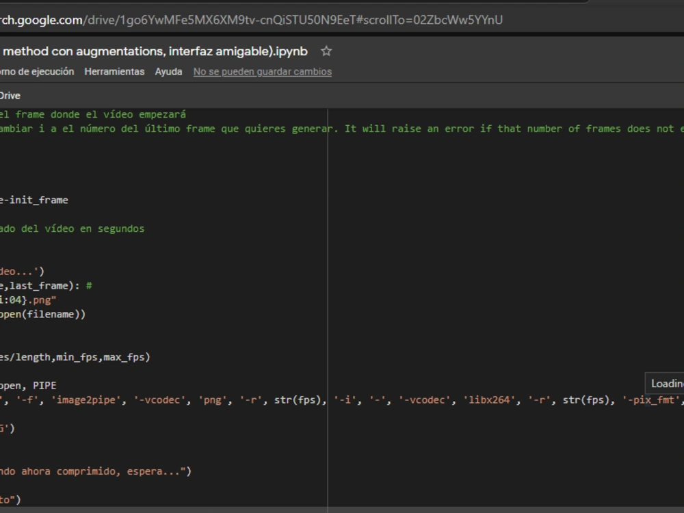Viewport: 684px width, 513px height.
Task: Click the string '-pix_fmt' in ffmpeg command
Action: (x=651, y=400)
